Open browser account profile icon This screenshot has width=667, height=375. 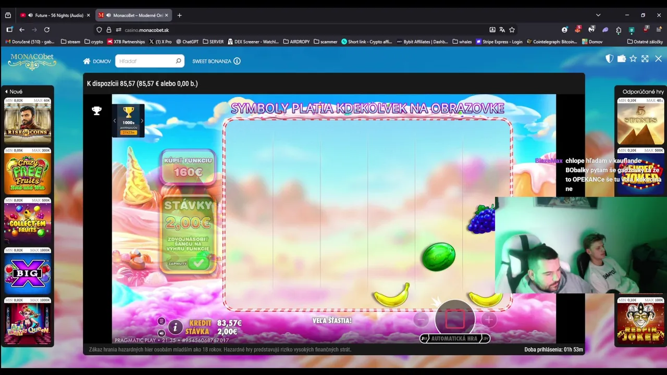pos(564,30)
